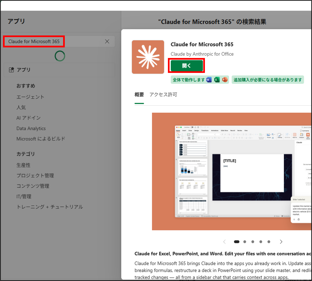Switch to the 概要 tab

(x=139, y=94)
